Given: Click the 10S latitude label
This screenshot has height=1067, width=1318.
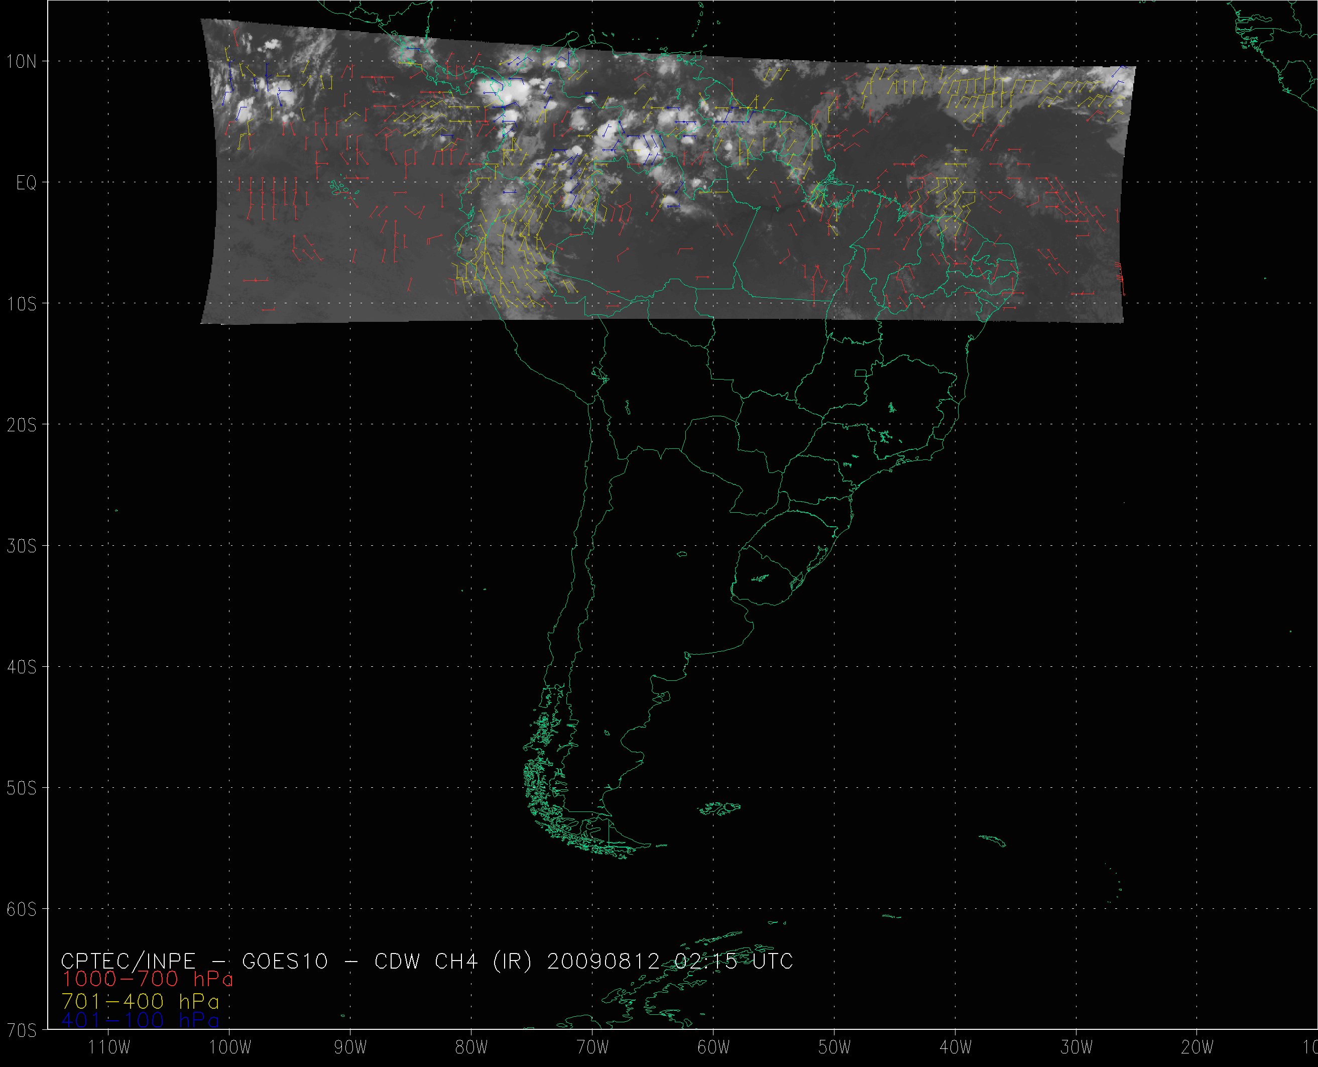Looking at the screenshot, I should [x=21, y=304].
